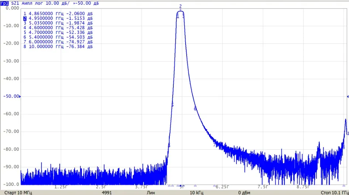Click marker 6 triangle on frequency axis
Viewport: 349px width, 195px height.
pyautogui.click(x=195, y=185)
